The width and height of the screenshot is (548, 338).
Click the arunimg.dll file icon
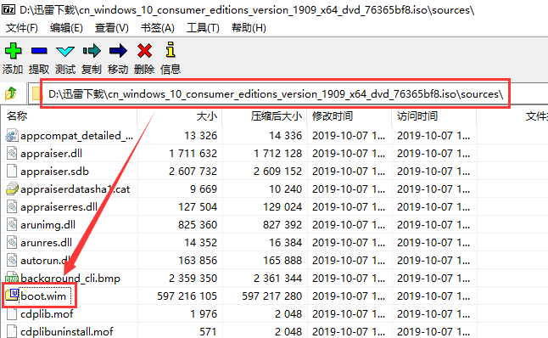[x=12, y=225]
